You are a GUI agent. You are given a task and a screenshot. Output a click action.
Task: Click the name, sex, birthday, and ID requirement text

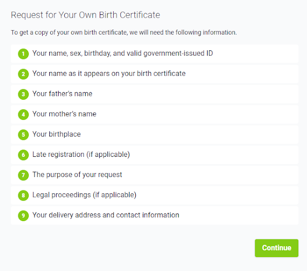(x=123, y=53)
